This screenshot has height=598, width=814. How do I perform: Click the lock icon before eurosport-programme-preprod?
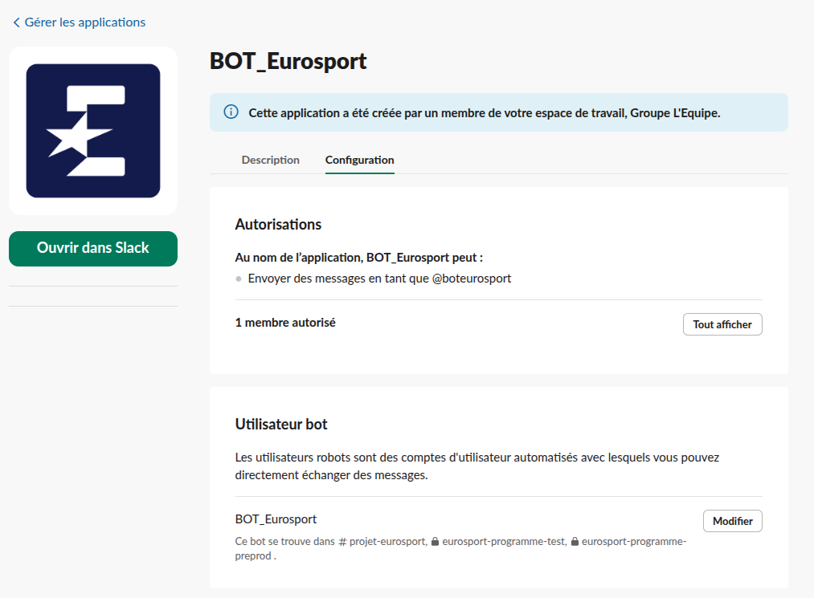[x=575, y=542]
